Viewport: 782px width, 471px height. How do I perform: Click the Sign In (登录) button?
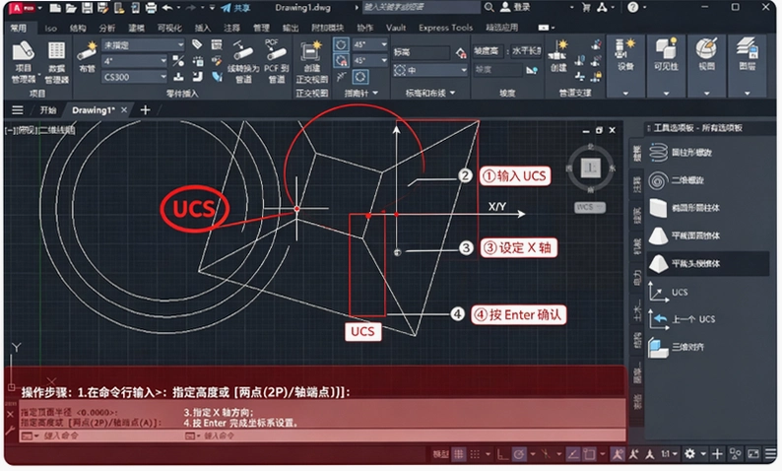tap(516, 7)
